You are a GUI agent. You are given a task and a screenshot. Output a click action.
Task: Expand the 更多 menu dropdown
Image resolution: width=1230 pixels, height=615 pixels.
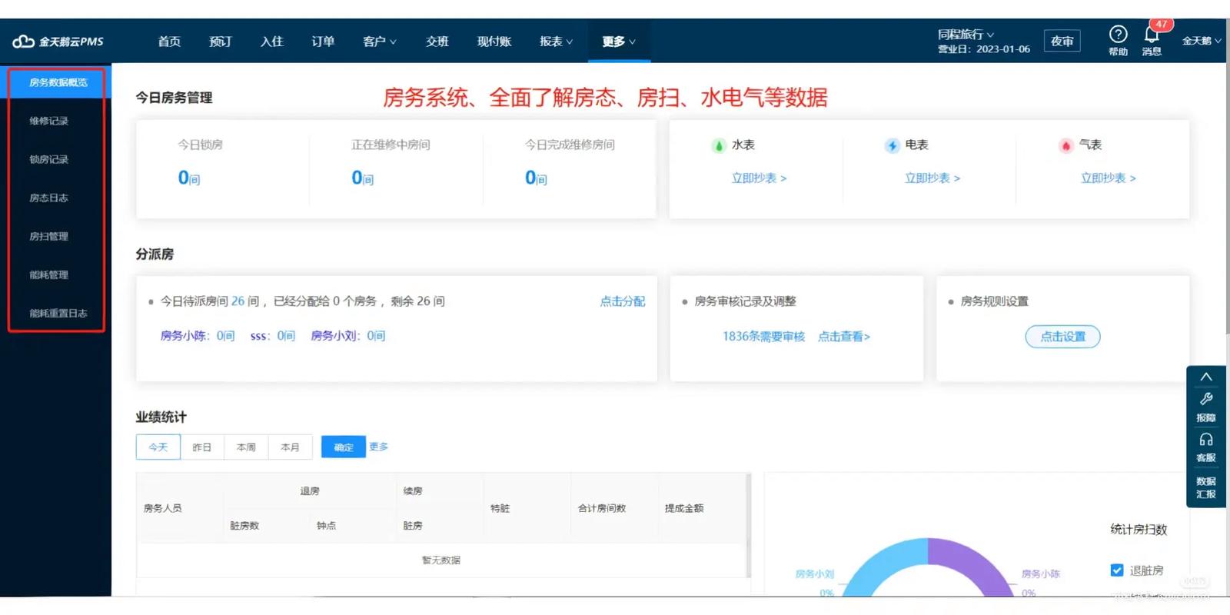point(619,42)
